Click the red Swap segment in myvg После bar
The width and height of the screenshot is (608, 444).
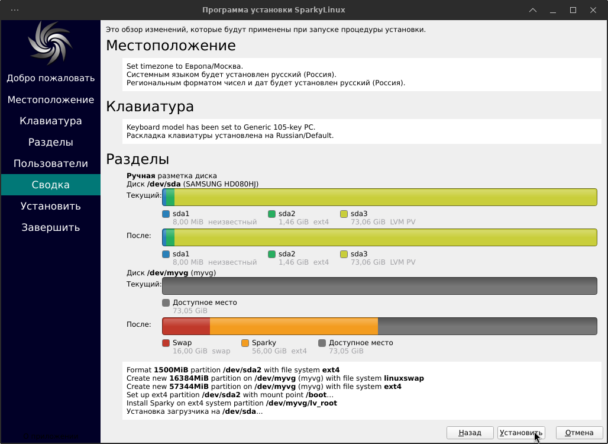[x=186, y=326]
